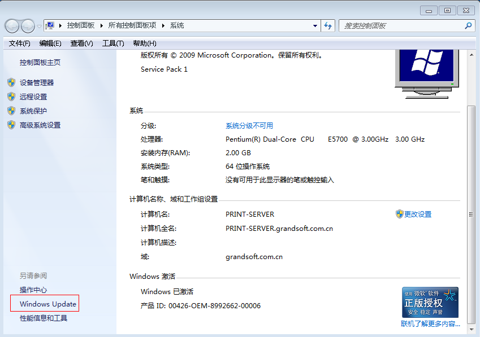Open the 文件(F) menu
This screenshot has height=337, width=480.
19,43
